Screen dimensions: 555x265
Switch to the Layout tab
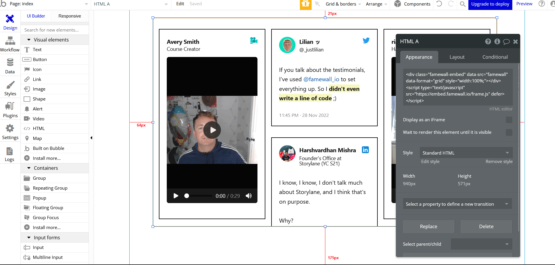coord(457,57)
